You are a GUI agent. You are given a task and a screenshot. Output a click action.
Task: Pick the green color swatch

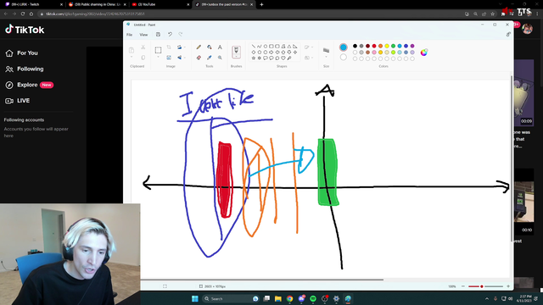click(393, 46)
